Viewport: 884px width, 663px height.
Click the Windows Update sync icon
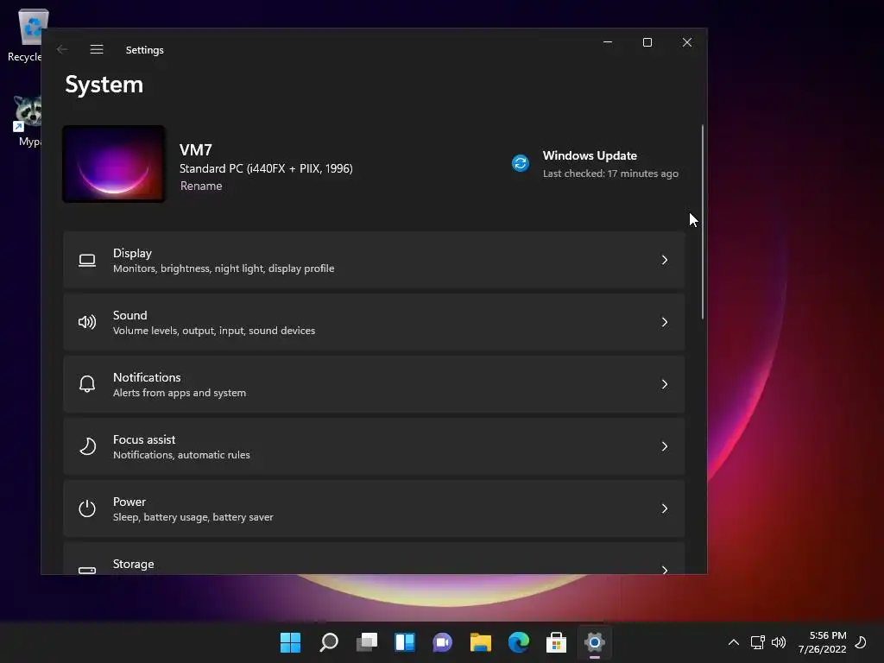pos(521,163)
